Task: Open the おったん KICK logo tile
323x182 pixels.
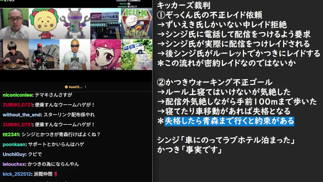Action: 137,24
